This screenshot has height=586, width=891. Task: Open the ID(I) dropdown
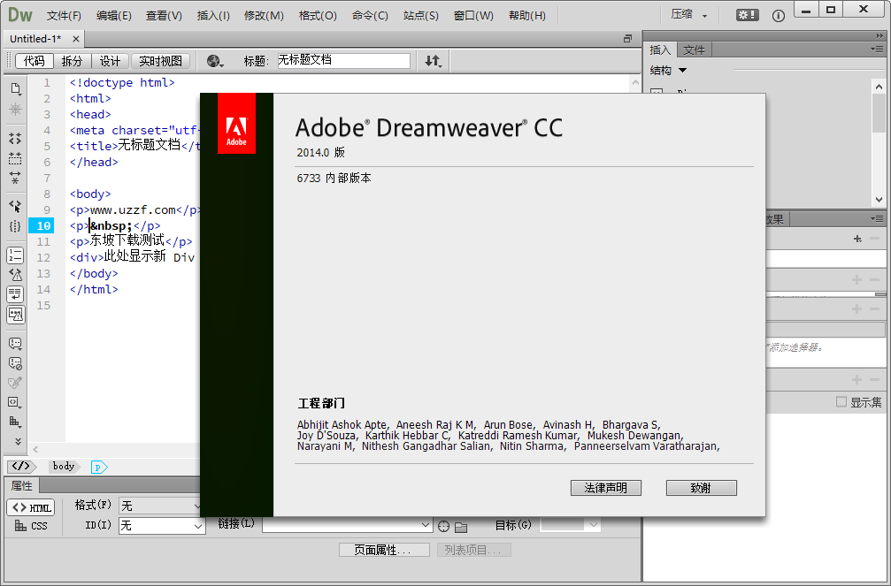coord(161,526)
